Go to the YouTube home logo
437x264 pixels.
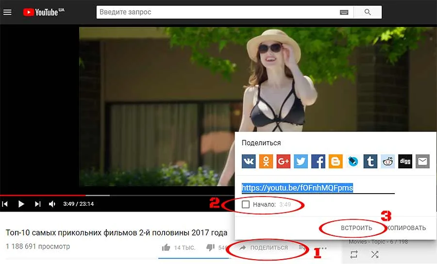[x=44, y=12]
